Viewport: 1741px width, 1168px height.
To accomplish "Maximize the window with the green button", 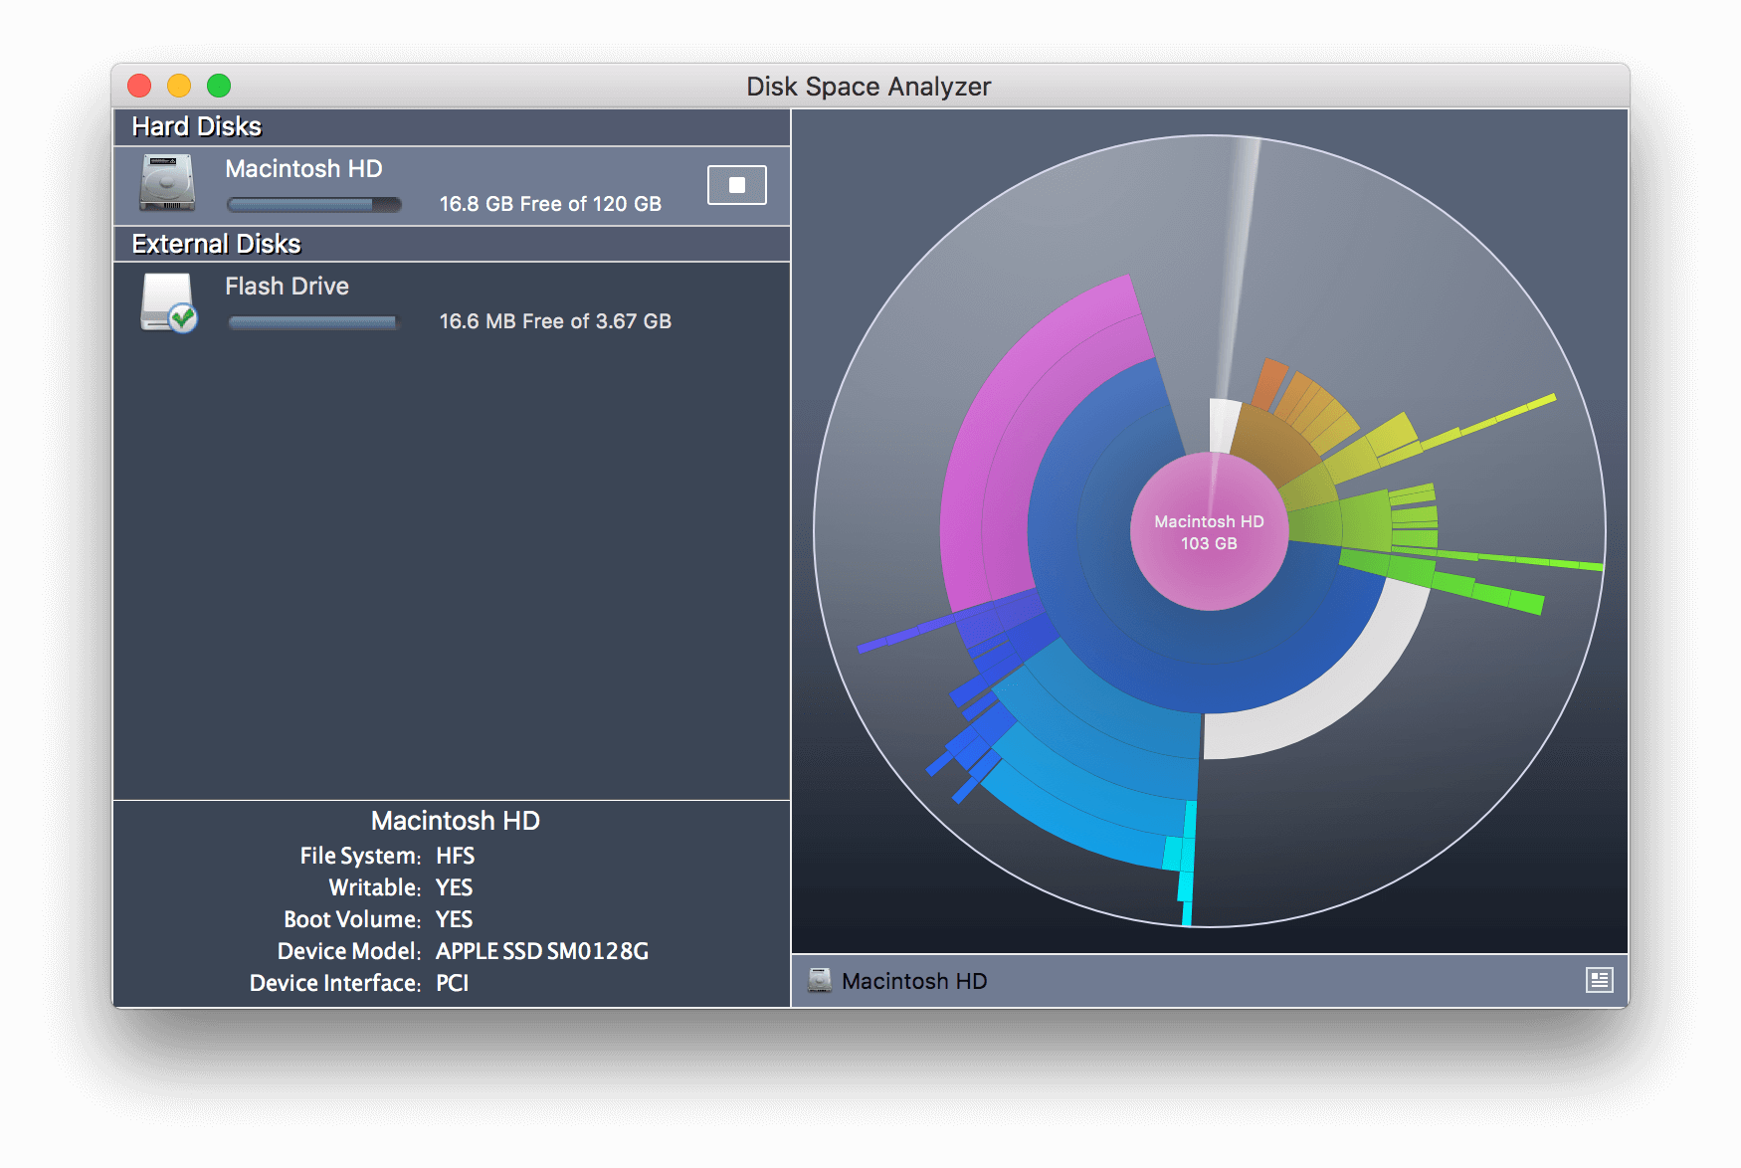I will (219, 86).
